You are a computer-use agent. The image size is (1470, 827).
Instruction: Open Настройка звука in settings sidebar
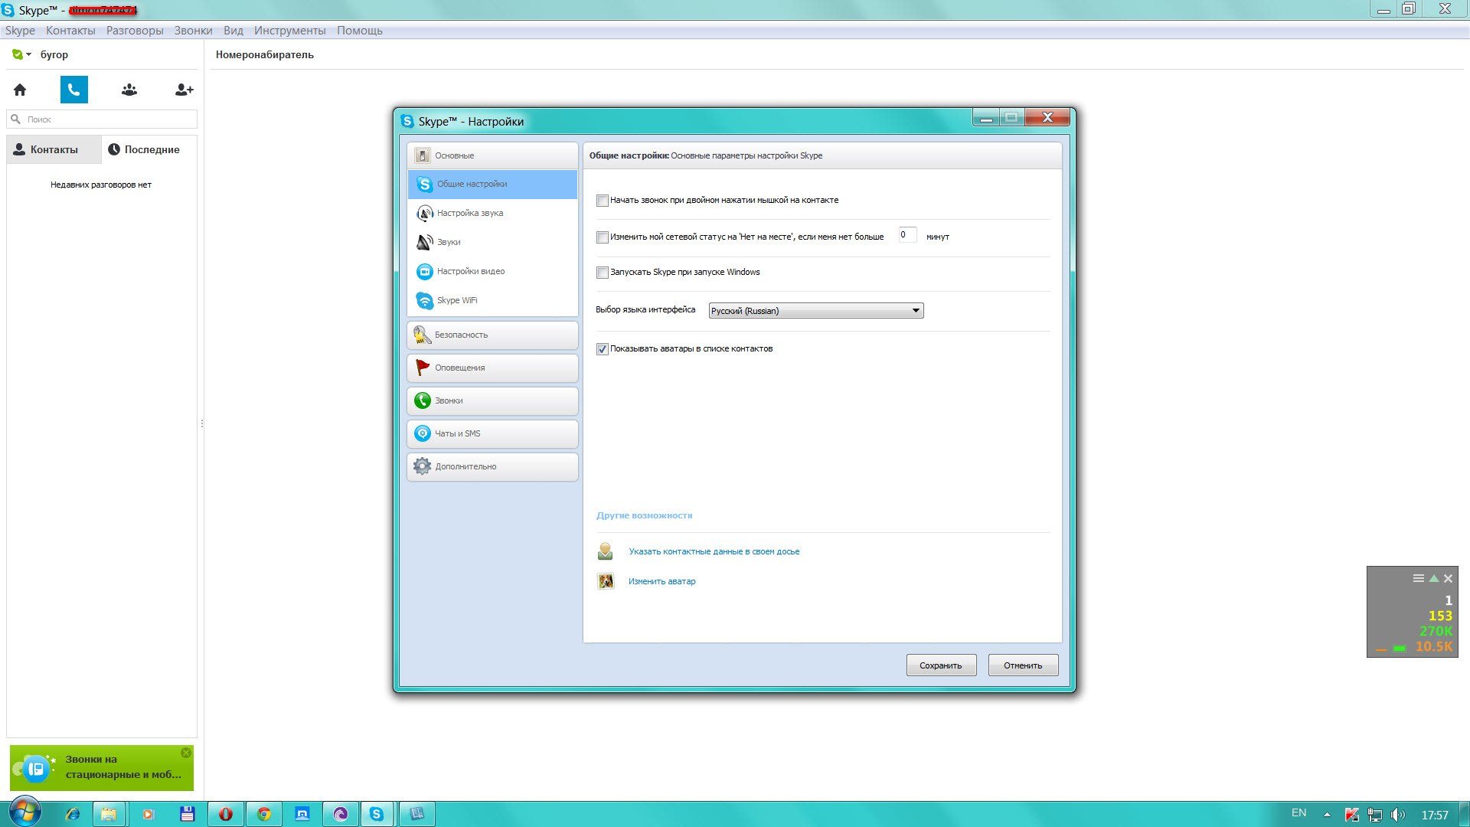[492, 213]
